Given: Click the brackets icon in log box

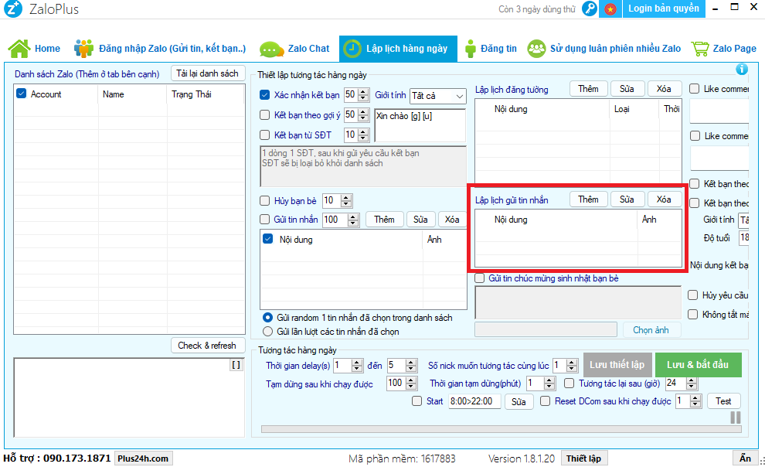Looking at the screenshot, I should coord(236,364).
